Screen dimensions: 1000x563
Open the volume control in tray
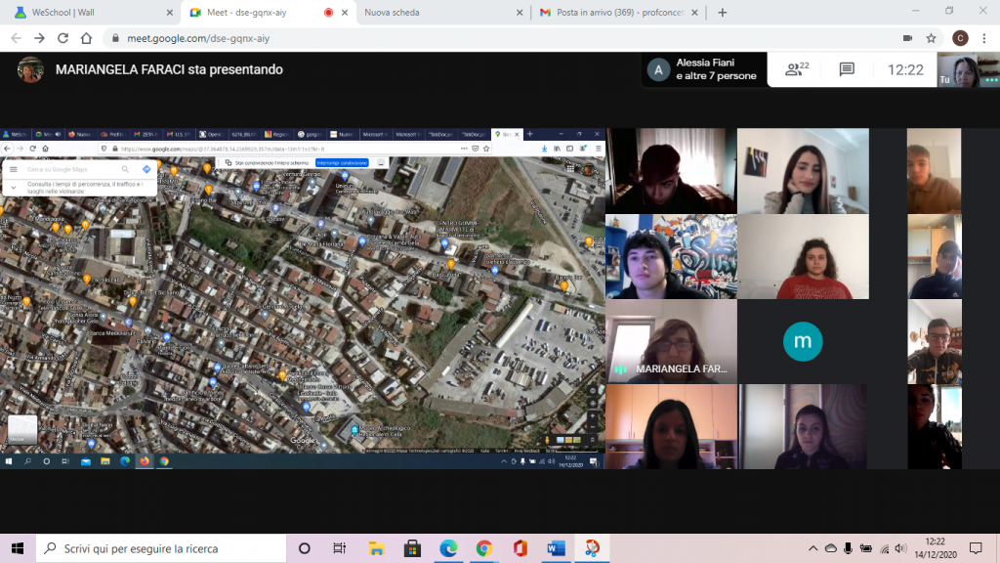pyautogui.click(x=900, y=548)
